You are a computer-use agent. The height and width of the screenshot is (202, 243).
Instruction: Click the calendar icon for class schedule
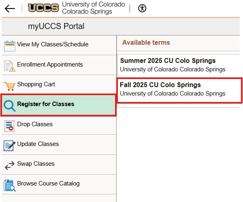9,45
